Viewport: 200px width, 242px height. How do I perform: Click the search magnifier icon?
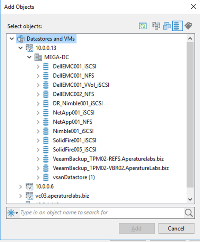[189, 213]
